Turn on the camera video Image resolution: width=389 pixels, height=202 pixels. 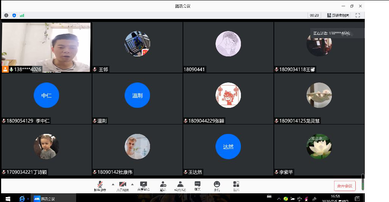[122, 185]
